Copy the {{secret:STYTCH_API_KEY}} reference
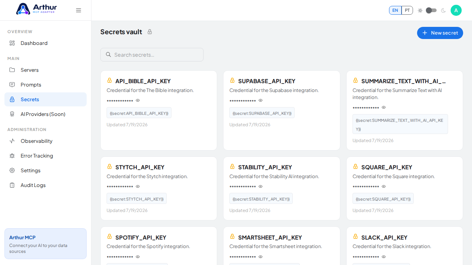 pyautogui.click(x=136, y=198)
